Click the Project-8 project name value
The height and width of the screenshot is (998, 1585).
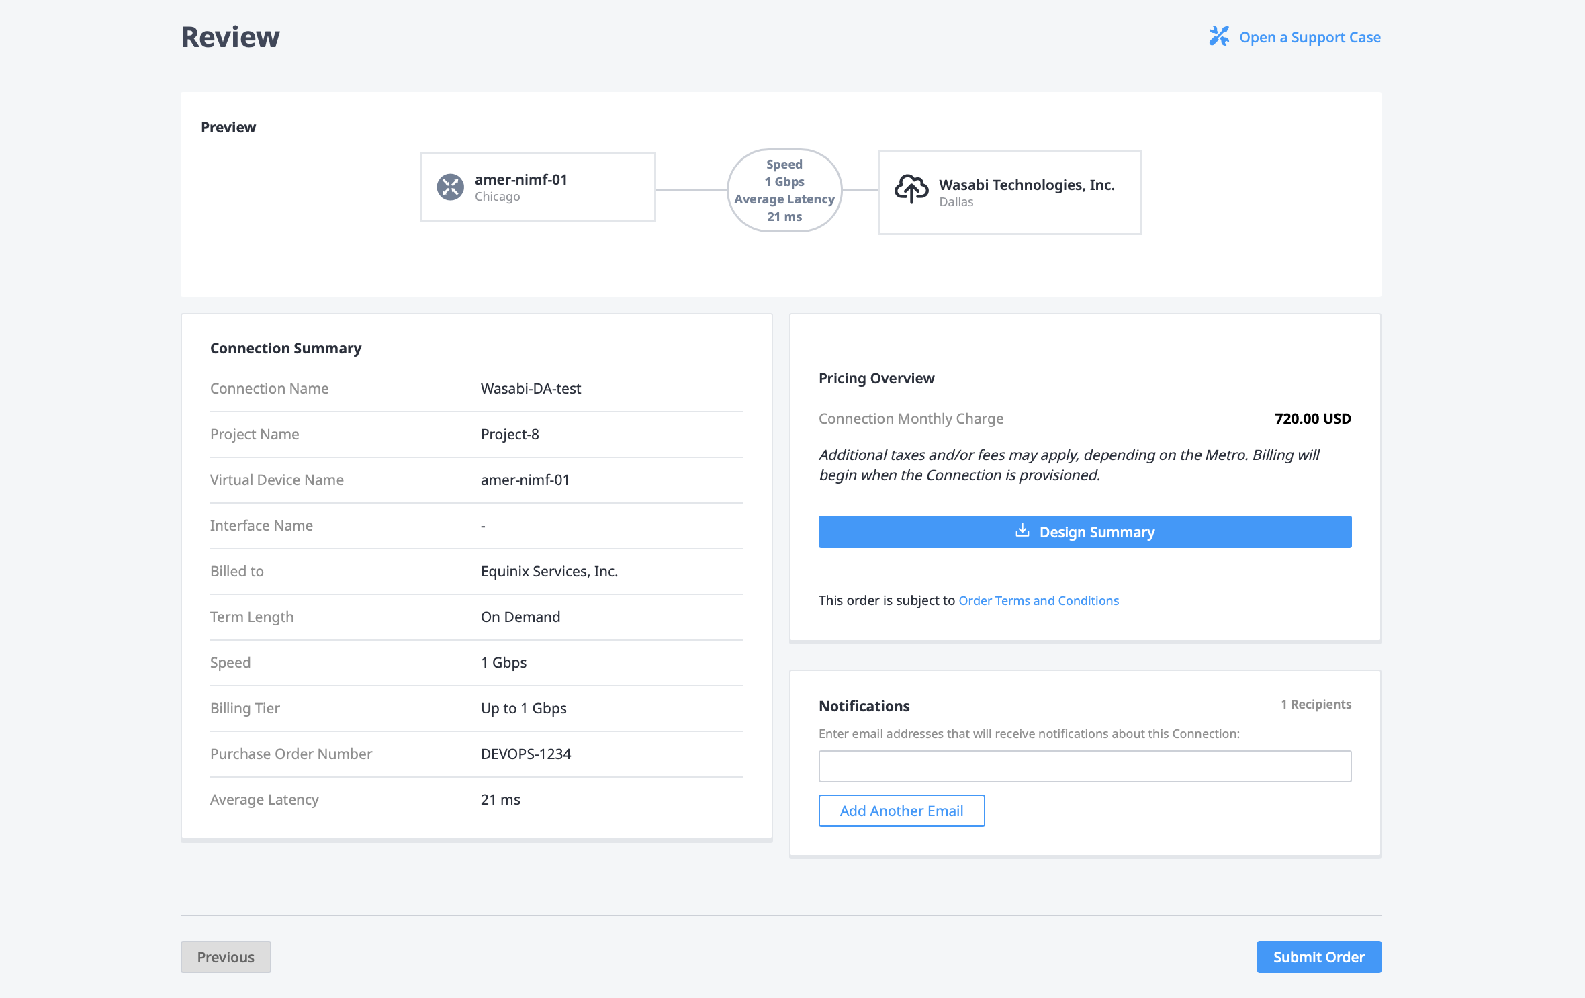[510, 434]
